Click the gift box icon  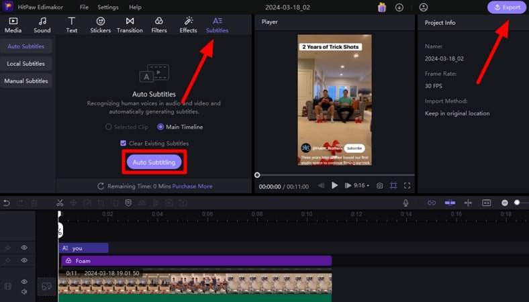click(382, 7)
